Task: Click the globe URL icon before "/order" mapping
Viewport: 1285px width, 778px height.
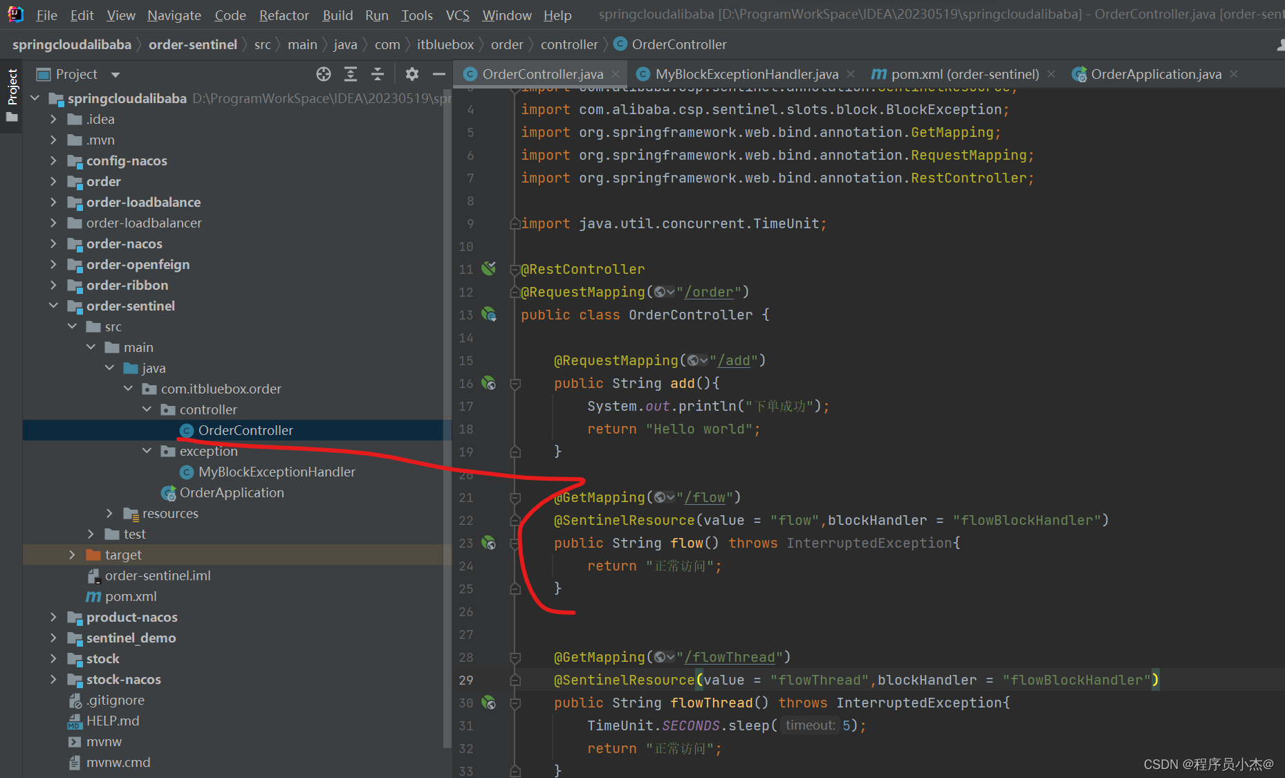Action: click(x=664, y=292)
